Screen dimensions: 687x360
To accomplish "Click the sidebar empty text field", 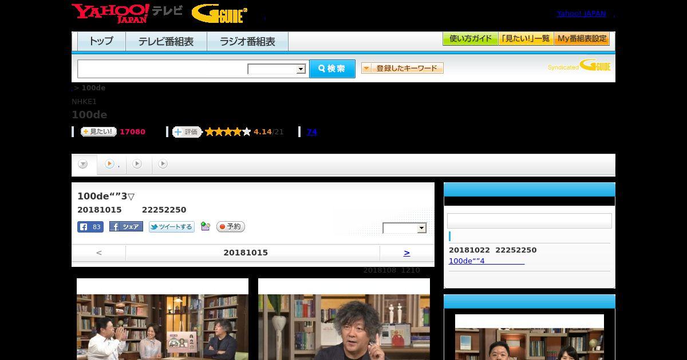I will 530,221.
